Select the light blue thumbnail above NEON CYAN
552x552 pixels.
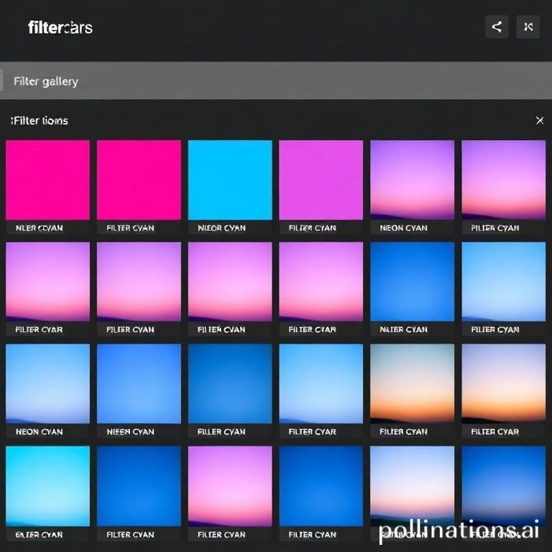tap(48, 384)
